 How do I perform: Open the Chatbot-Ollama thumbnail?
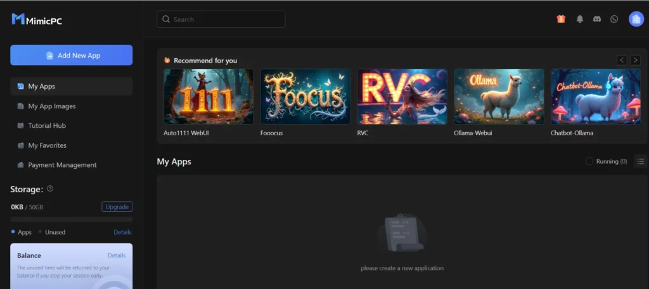[596, 97]
